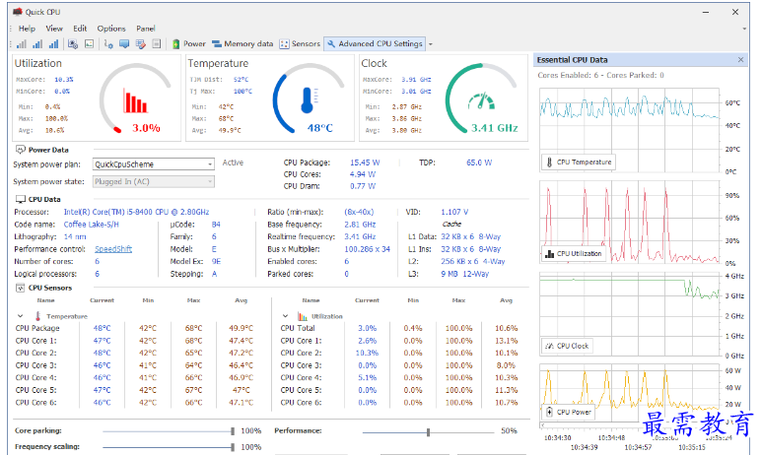The height and width of the screenshot is (455, 762).
Task: Open the arrow next to Advanced CPU Settings
Action: tap(430, 44)
